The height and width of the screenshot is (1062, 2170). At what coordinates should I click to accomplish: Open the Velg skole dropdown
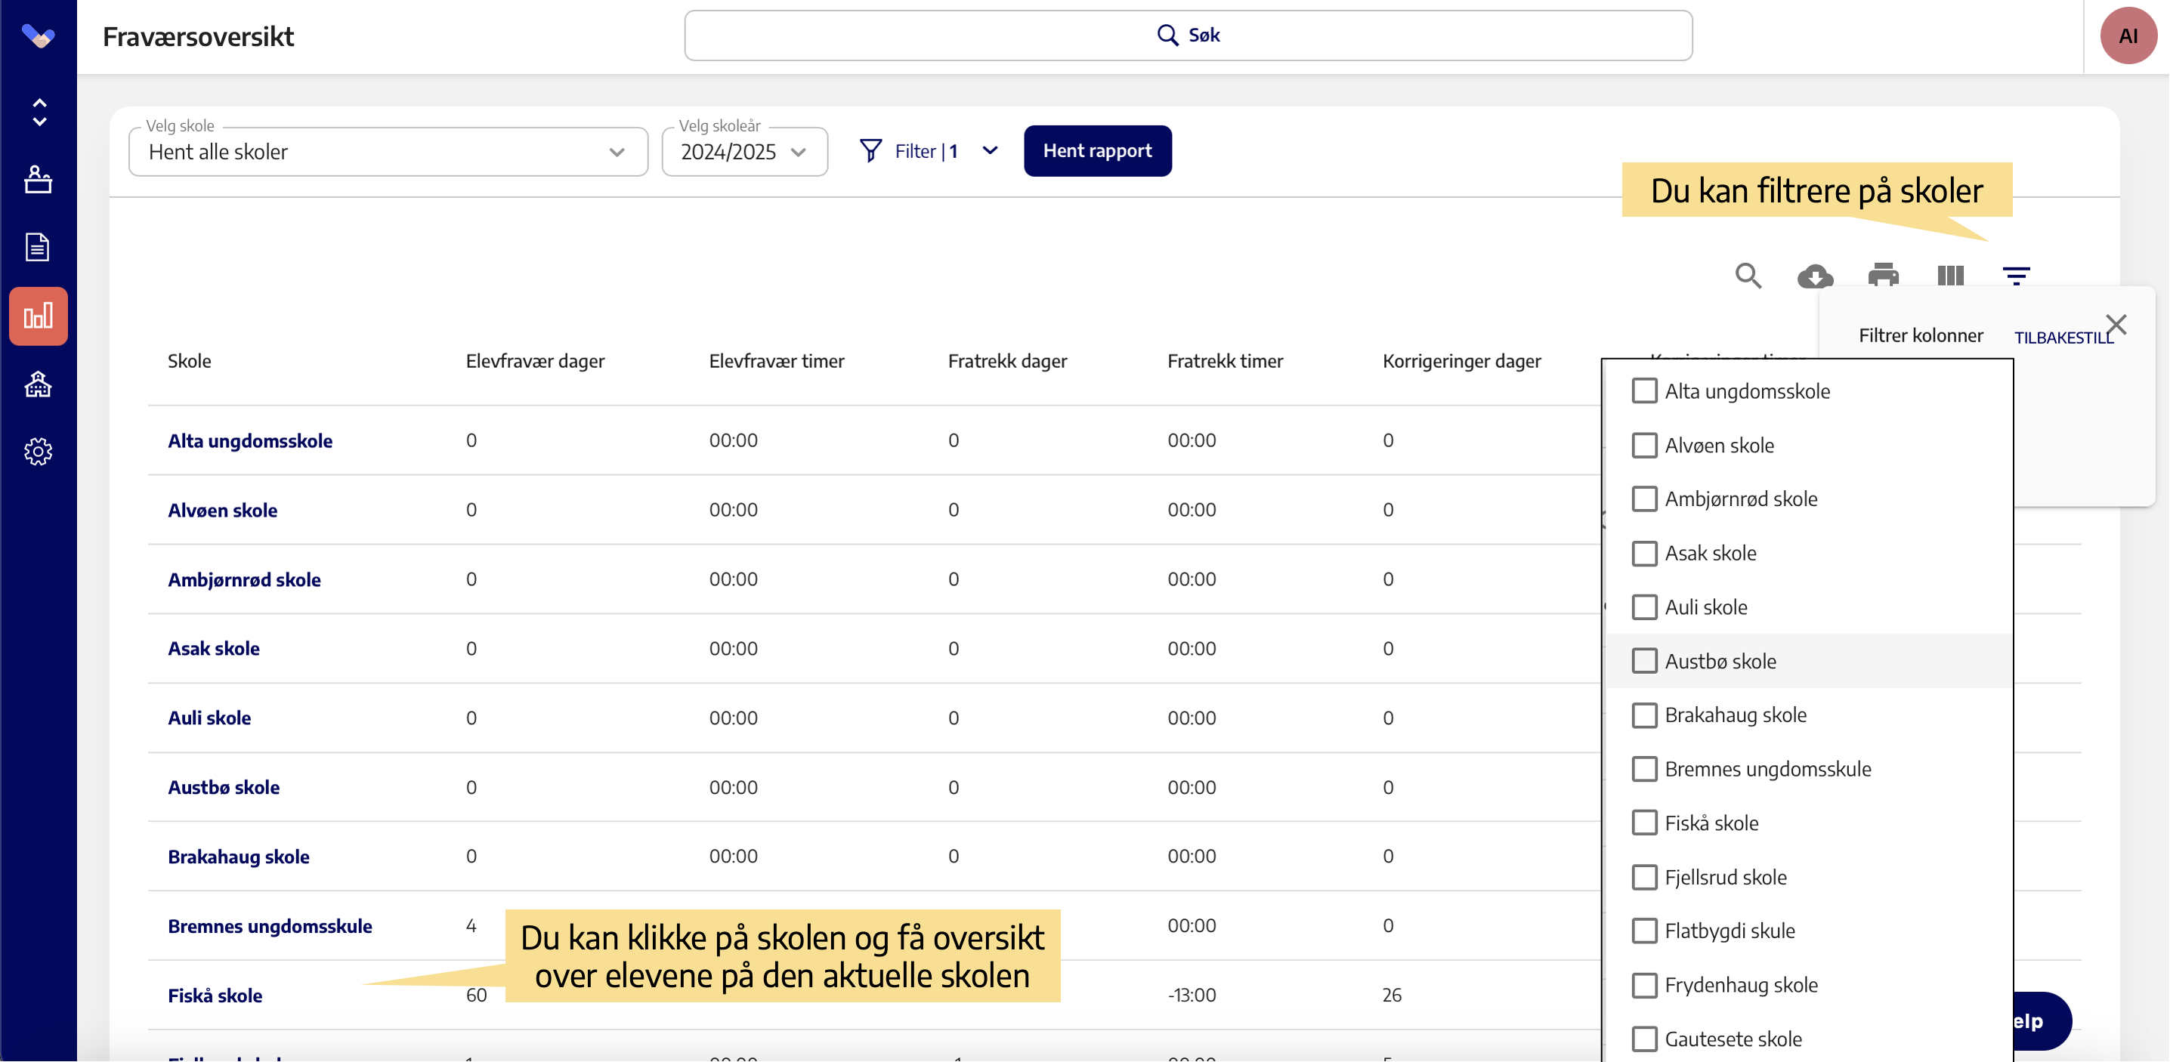tap(388, 152)
